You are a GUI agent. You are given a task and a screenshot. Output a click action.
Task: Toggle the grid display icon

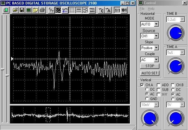pos(72,10)
